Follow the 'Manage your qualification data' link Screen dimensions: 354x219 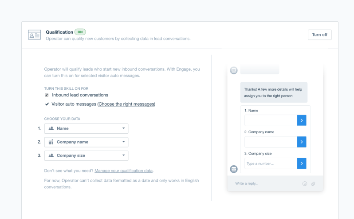tap(123, 171)
